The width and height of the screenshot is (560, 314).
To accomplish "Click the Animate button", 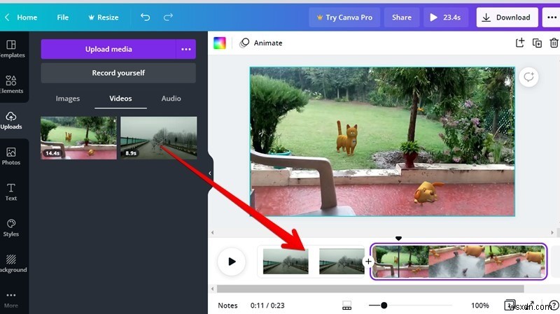I will coord(261,43).
